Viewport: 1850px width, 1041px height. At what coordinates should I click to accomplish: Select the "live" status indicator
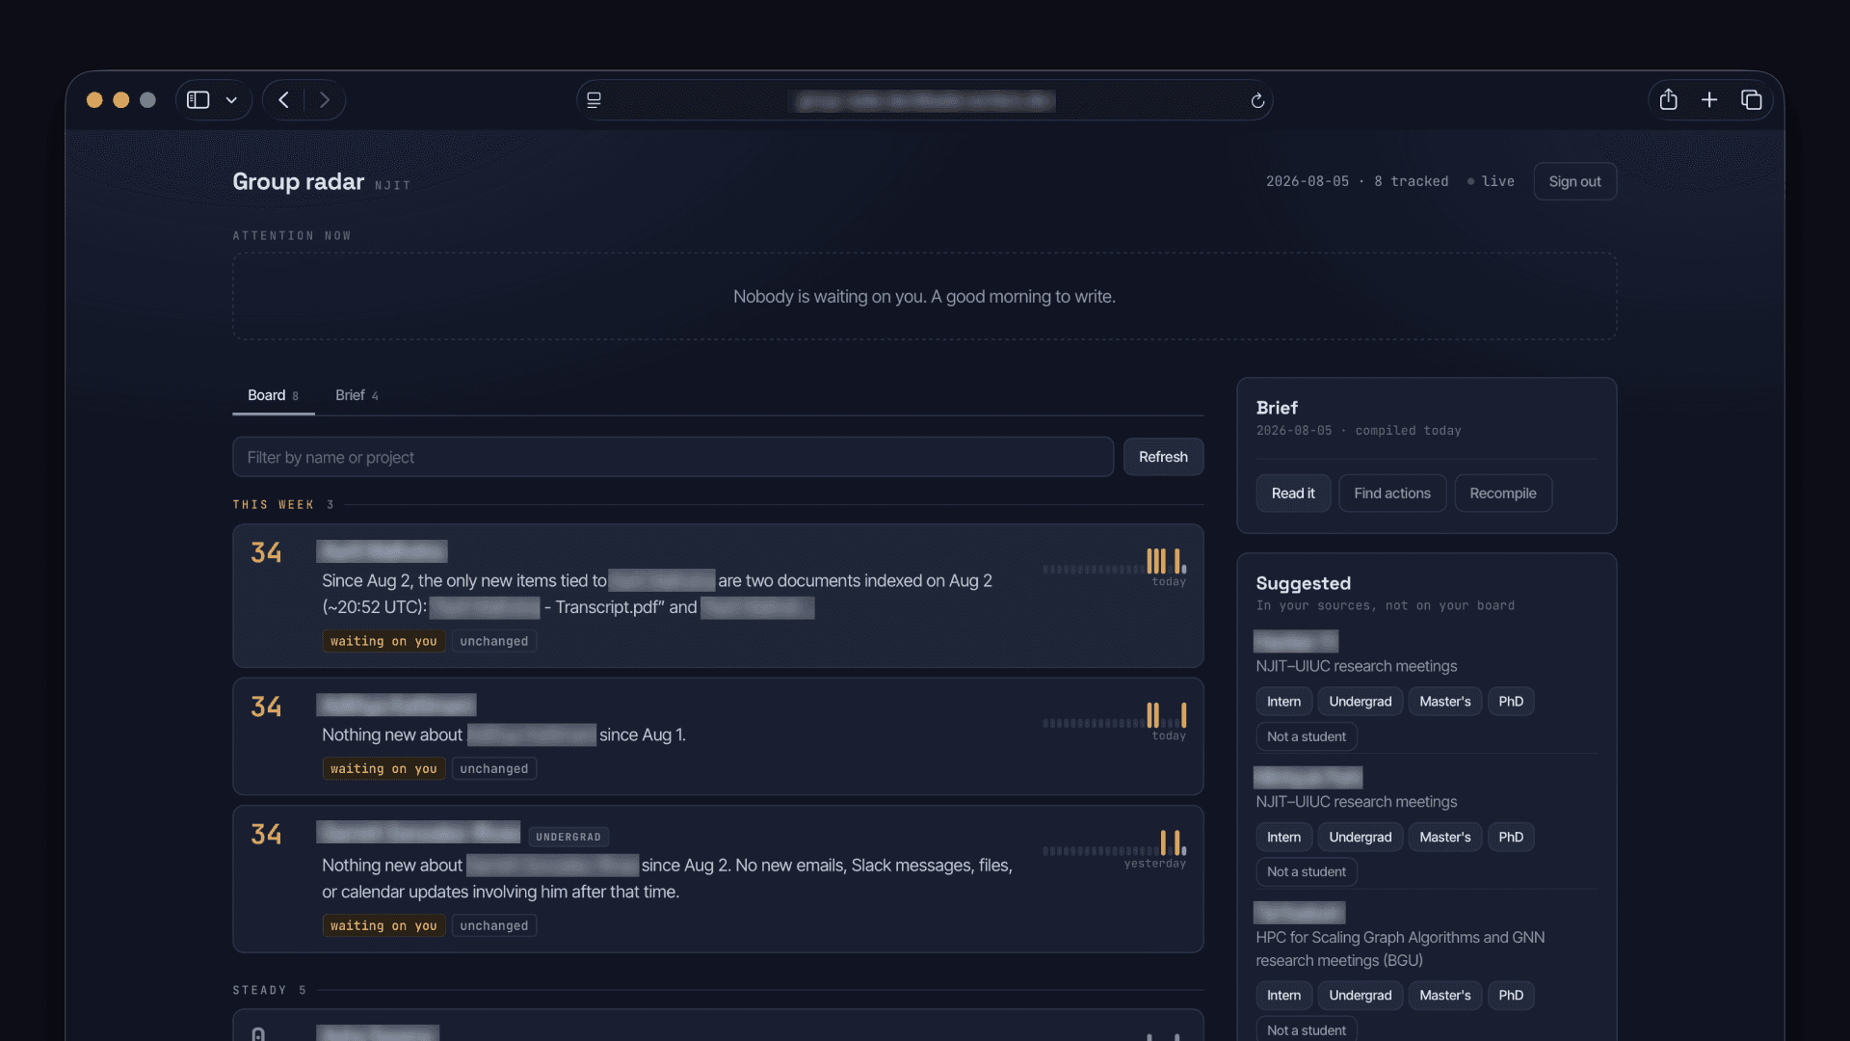(1491, 181)
